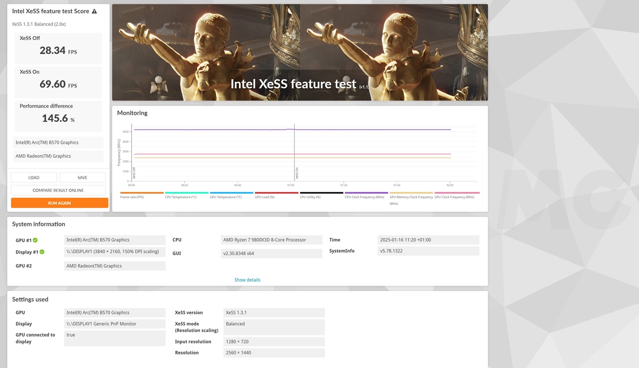
Task: Click the green checkmark icon next to Display #1
Action: [x=42, y=252]
